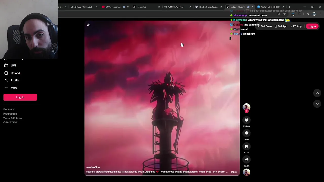Mute the TikTok video sound
This screenshot has height=182, width=324.
coord(88,25)
